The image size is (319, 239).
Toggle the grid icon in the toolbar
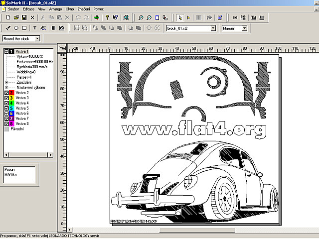198,18
